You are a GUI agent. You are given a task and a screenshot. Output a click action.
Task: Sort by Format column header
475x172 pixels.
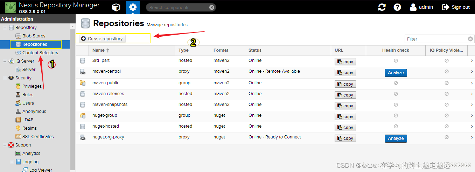[227, 50]
